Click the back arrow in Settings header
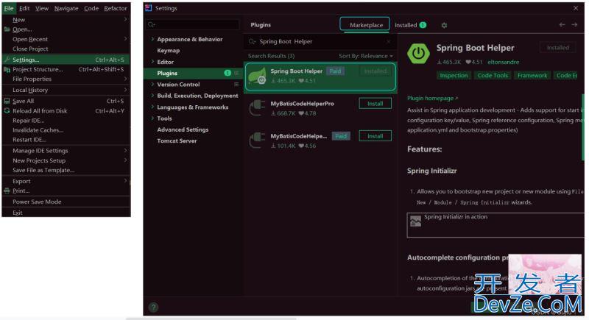This screenshot has height=320, width=589. click(562, 24)
